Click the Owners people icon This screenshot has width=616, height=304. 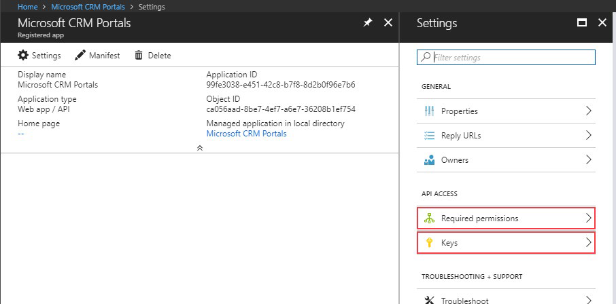click(430, 160)
